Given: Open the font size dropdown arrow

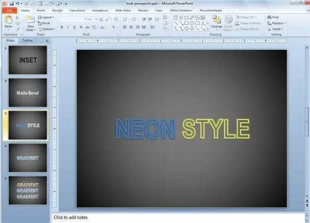Looking at the screenshot, I should point(96,19).
